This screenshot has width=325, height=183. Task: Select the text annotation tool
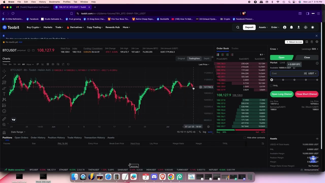[x=4, y=94]
